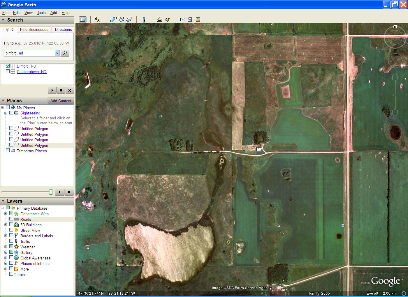Viewport: 408px width, 297px height.
Task: Click the print icon in toolbar
Action: pos(190,20)
